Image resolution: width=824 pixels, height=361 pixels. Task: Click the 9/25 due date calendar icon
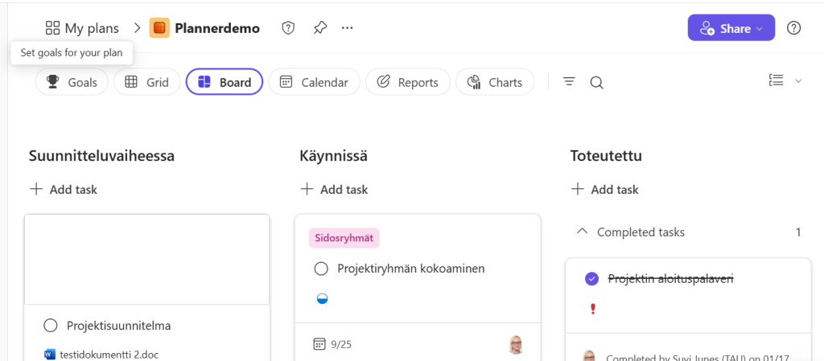(319, 344)
